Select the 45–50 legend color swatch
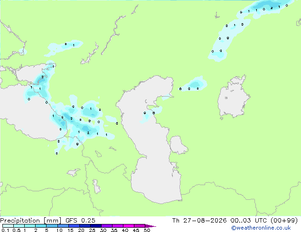The height and width of the screenshot is (232, 301). click(140, 226)
